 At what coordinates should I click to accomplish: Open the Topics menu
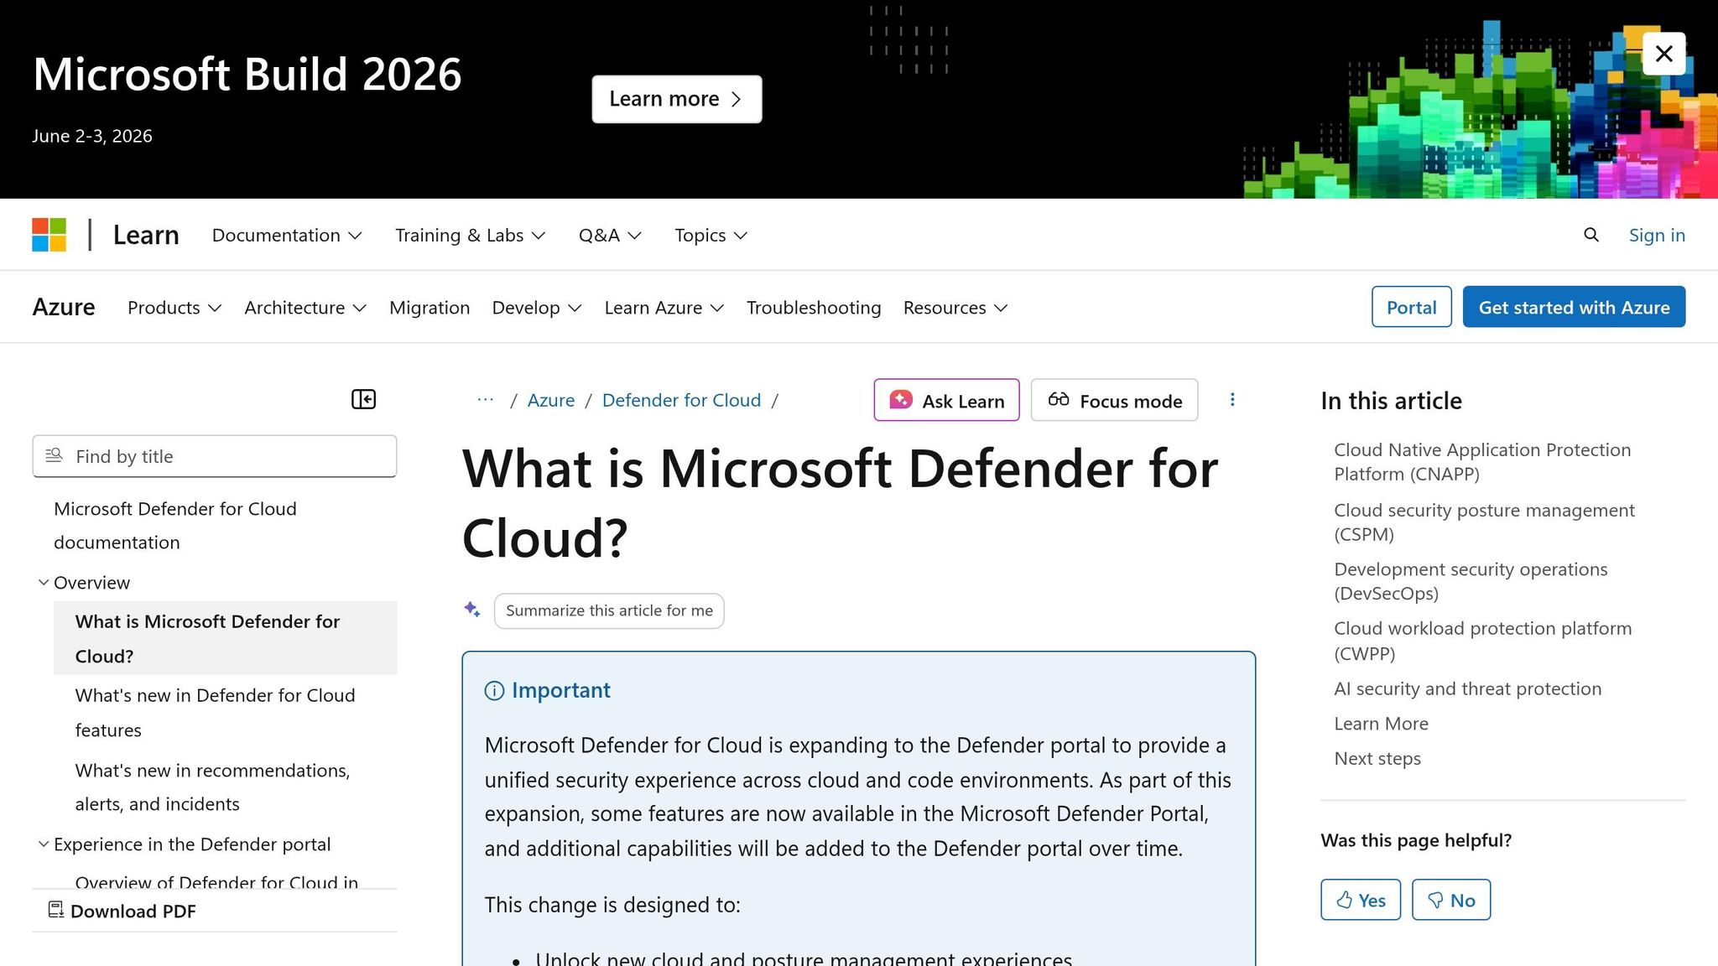pyautogui.click(x=709, y=235)
